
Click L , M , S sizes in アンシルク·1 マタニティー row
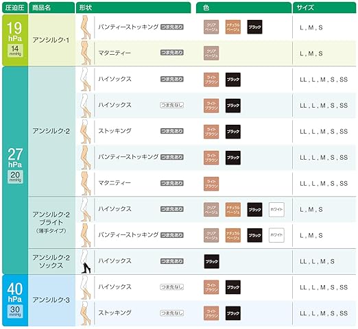point(311,53)
